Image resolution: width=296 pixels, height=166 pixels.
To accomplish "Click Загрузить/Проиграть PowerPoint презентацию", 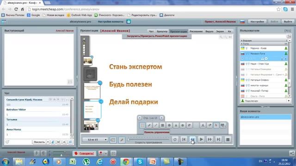I will 157,36.
